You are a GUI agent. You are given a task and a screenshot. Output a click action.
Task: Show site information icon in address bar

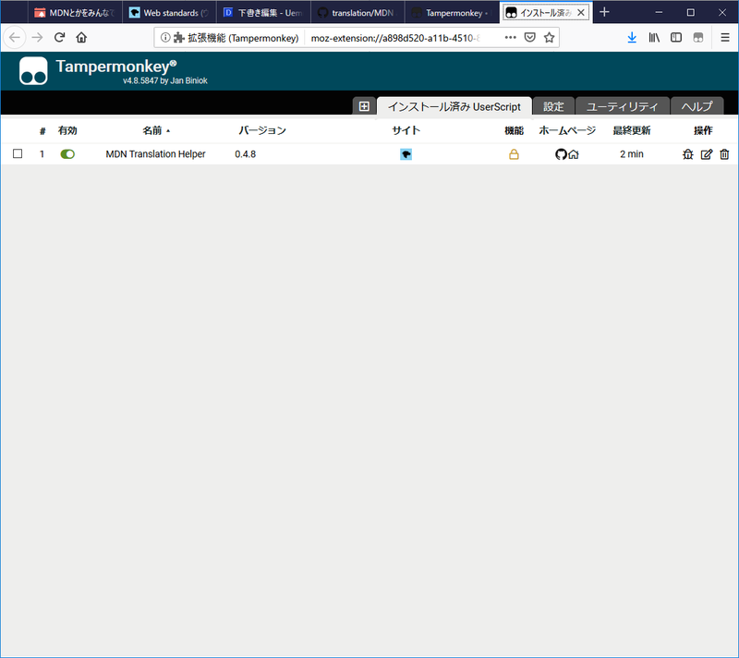165,37
